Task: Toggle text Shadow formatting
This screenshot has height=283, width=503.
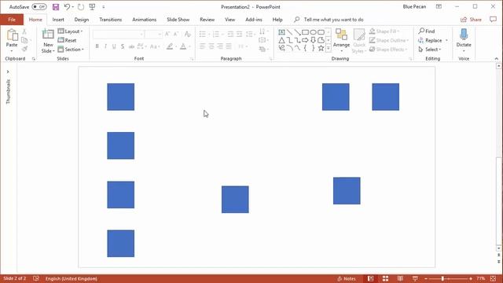Action: tap(123, 46)
